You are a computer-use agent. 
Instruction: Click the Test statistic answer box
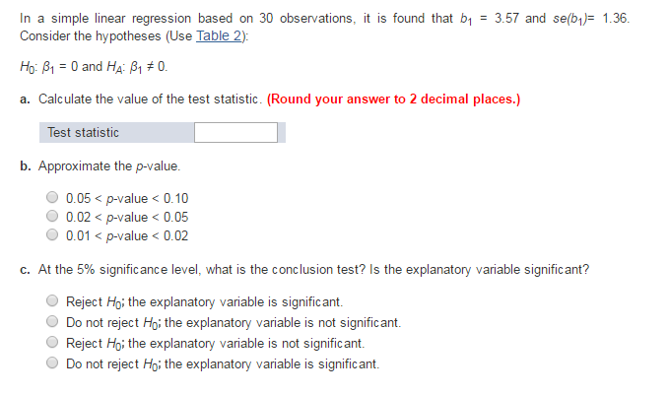pos(235,133)
